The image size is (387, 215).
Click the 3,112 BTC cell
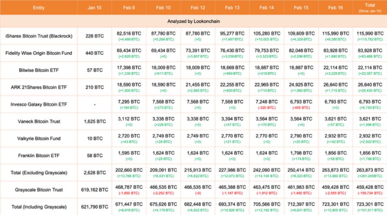pos(129,122)
